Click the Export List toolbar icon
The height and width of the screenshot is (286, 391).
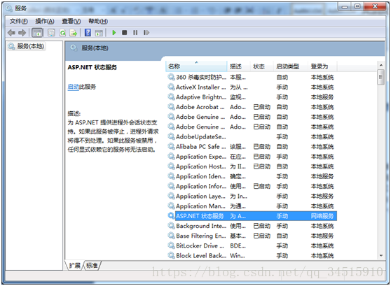point(74,33)
